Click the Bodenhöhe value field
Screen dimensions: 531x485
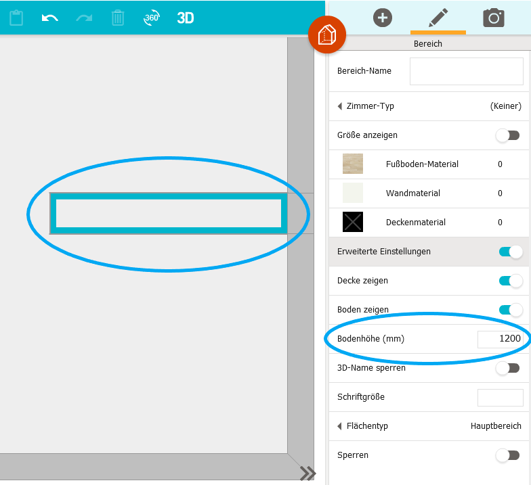coord(500,339)
